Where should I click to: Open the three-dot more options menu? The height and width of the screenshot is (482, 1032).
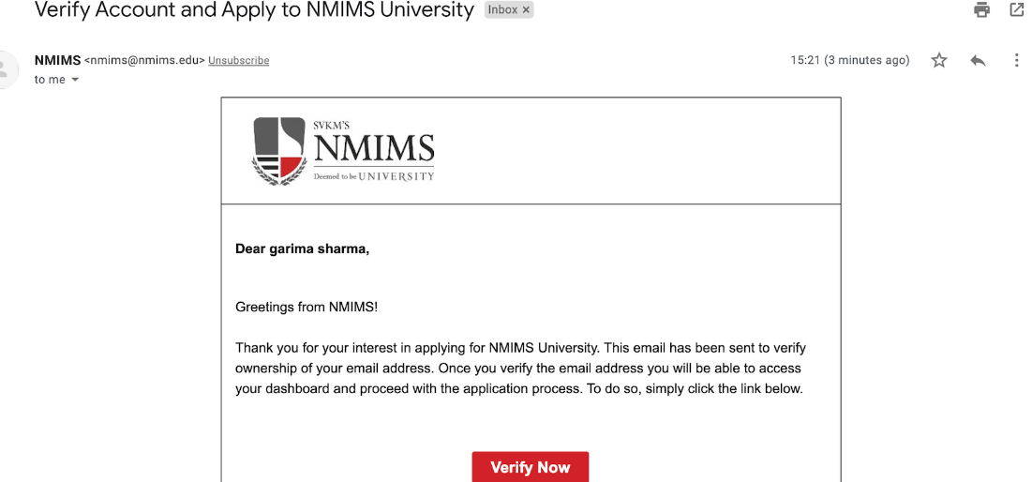pos(1016,61)
